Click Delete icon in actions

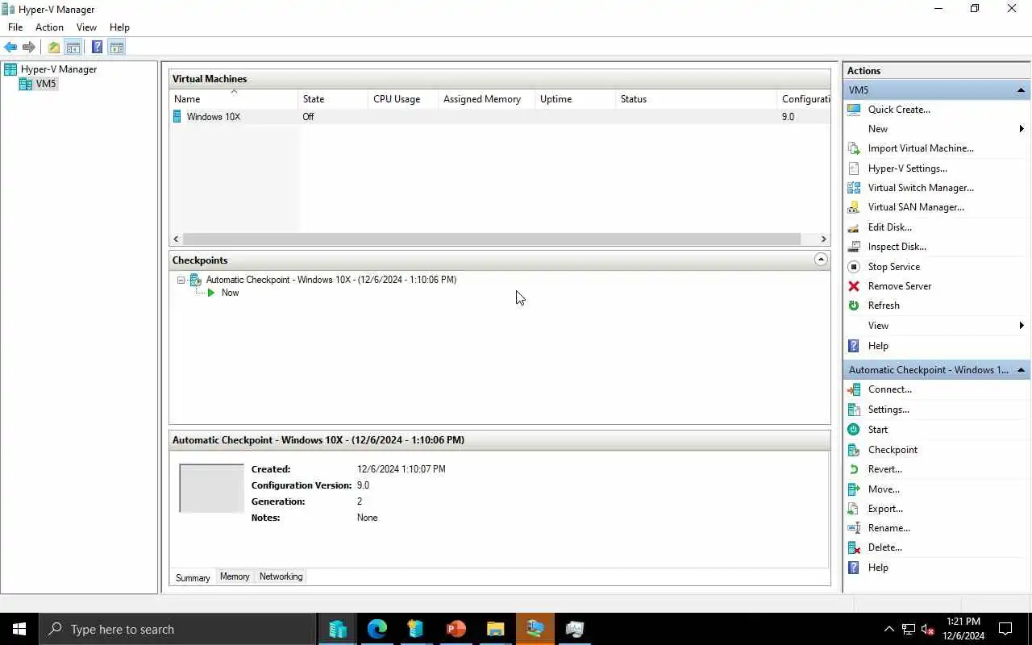854,547
